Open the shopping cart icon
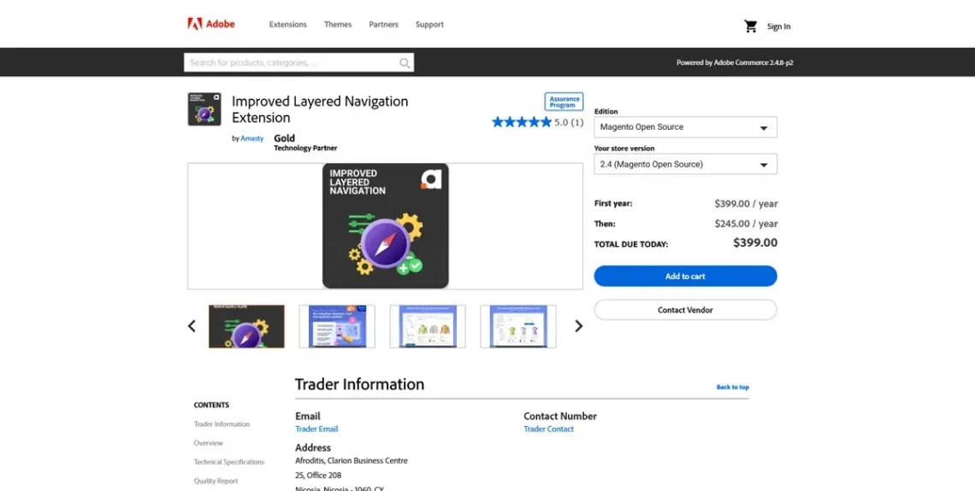975x491 pixels. pos(750,26)
